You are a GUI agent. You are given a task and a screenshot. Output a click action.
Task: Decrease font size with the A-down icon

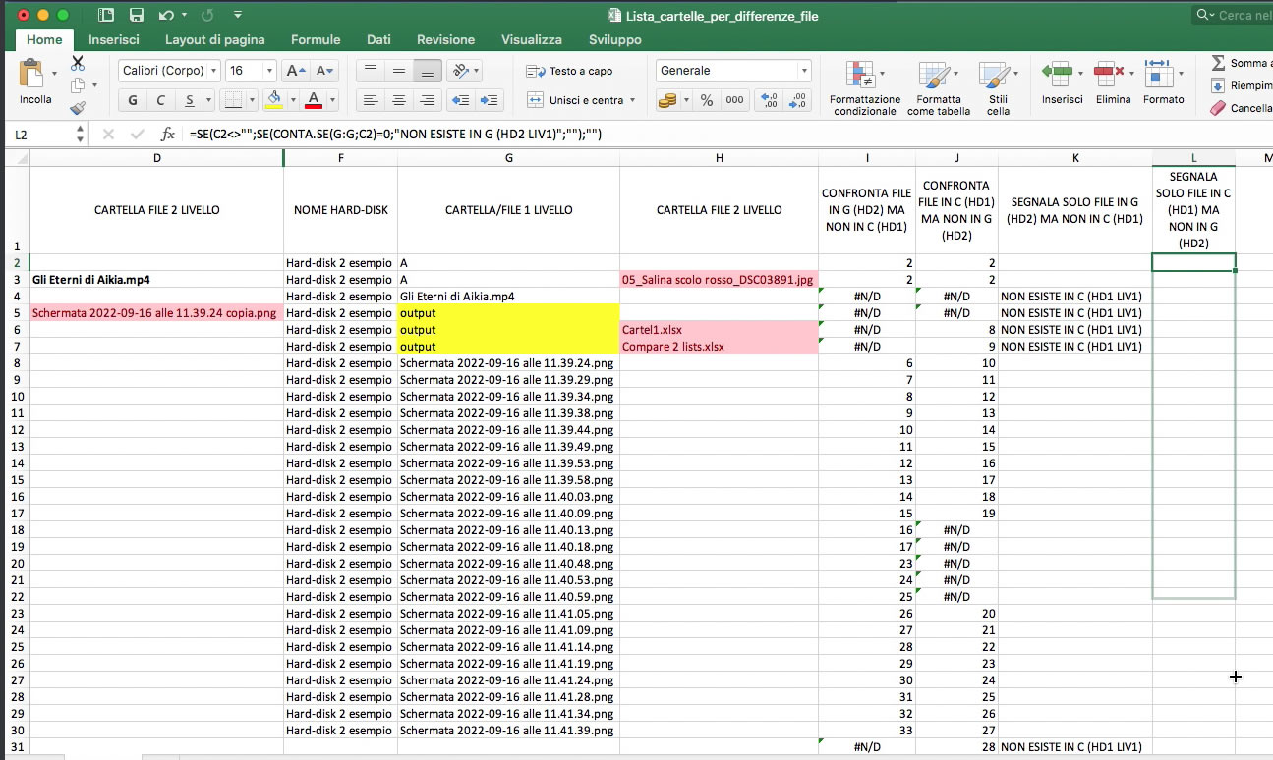(x=324, y=71)
